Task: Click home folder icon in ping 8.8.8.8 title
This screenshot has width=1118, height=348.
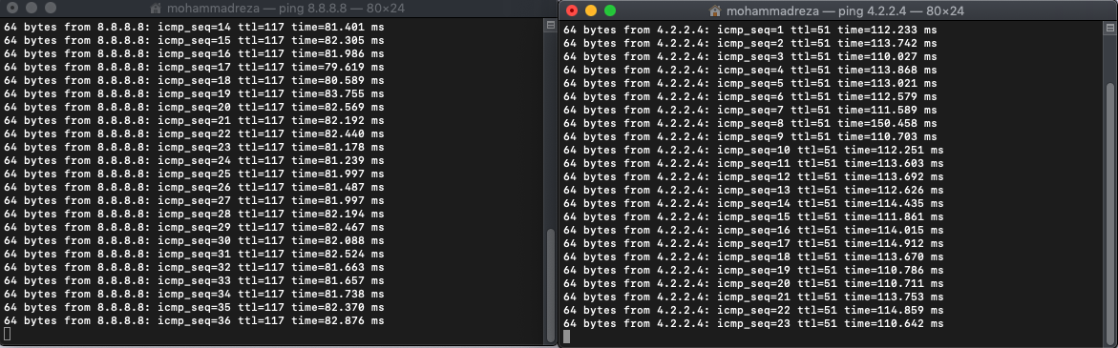Action: [157, 10]
